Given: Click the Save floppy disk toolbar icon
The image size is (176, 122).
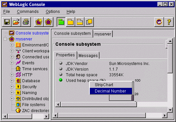Looking at the screenshot, I should coord(7,22).
